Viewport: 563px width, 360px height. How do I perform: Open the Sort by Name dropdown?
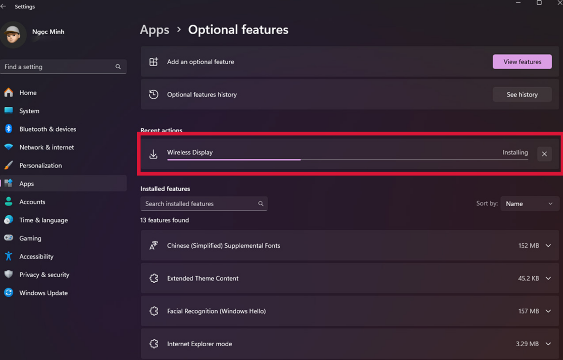tap(530, 204)
